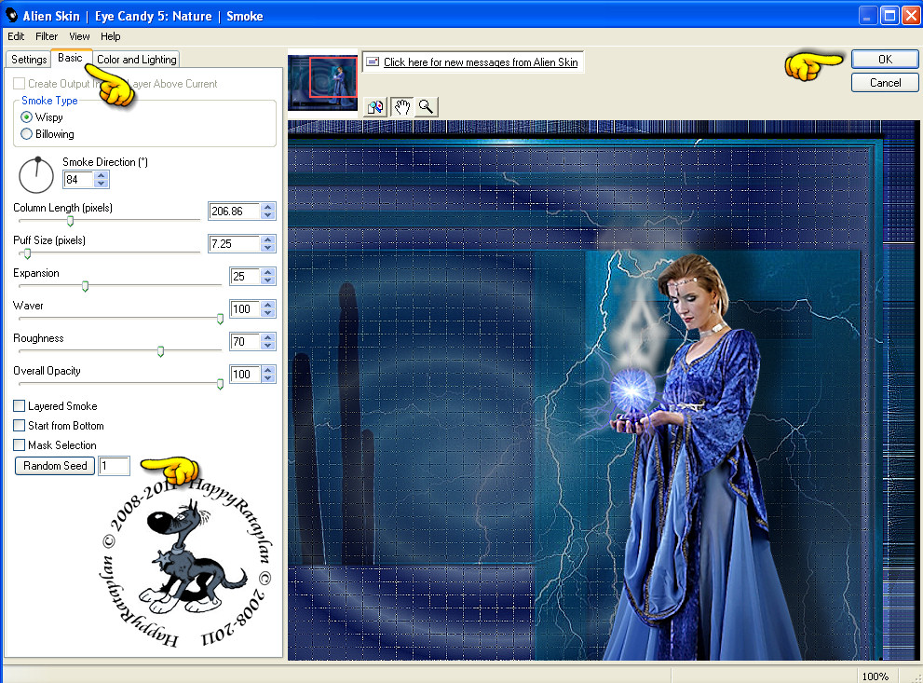
Task: Click the Expansion value field
Action: pos(245,276)
